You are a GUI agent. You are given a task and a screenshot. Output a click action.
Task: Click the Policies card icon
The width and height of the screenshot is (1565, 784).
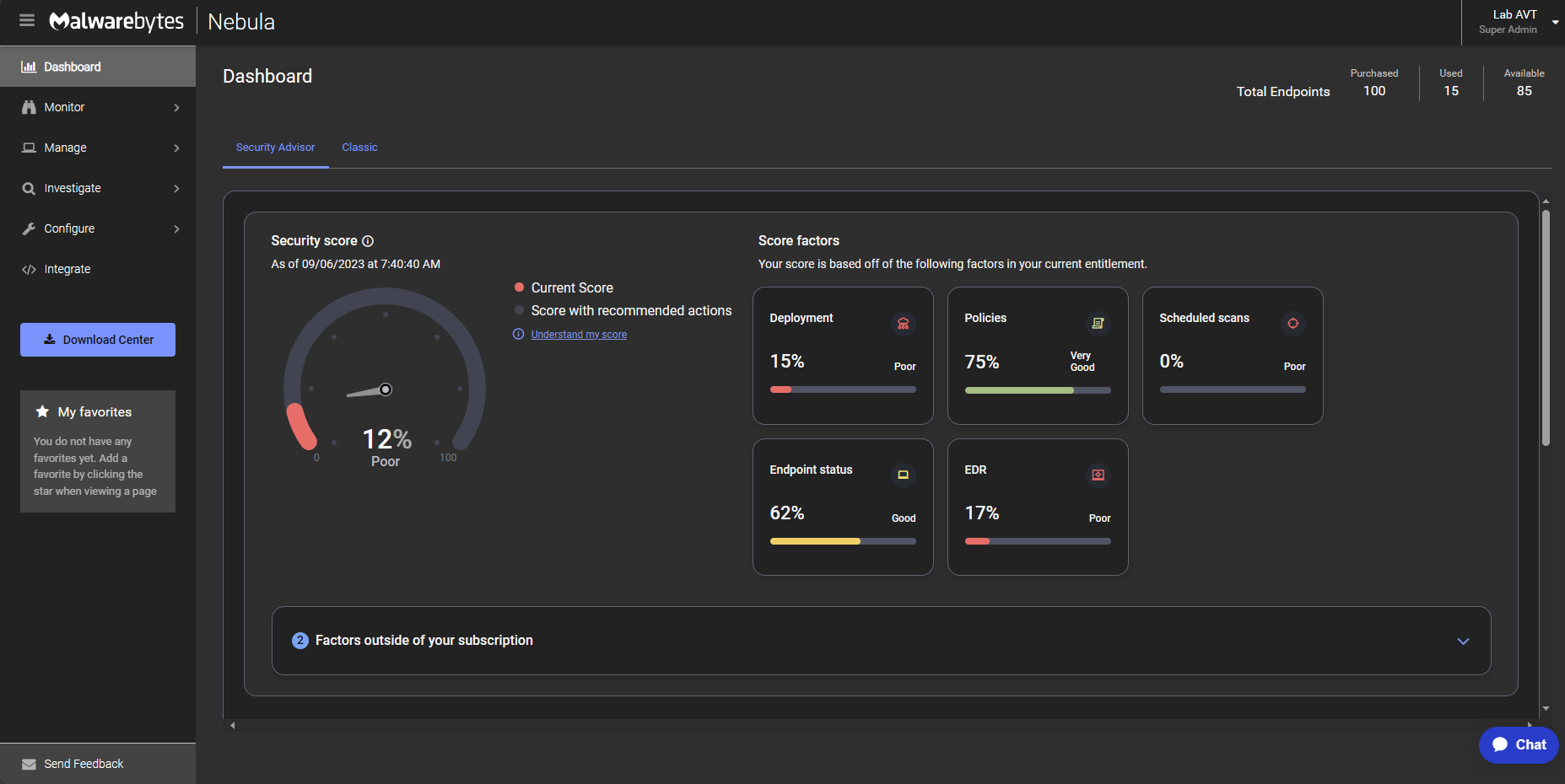(x=1098, y=324)
